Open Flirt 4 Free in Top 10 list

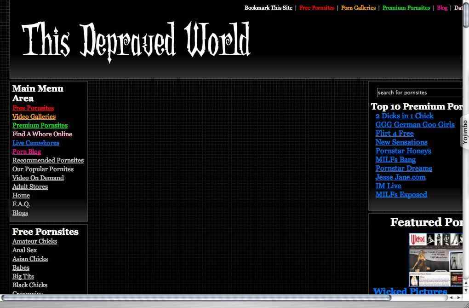coord(395,134)
